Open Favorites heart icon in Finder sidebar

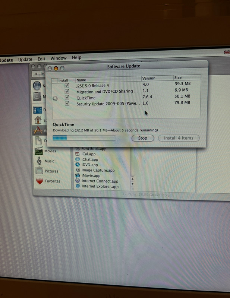(40, 181)
